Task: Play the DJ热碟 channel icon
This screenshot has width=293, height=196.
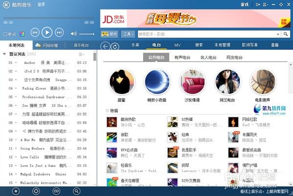Action: [172, 122]
